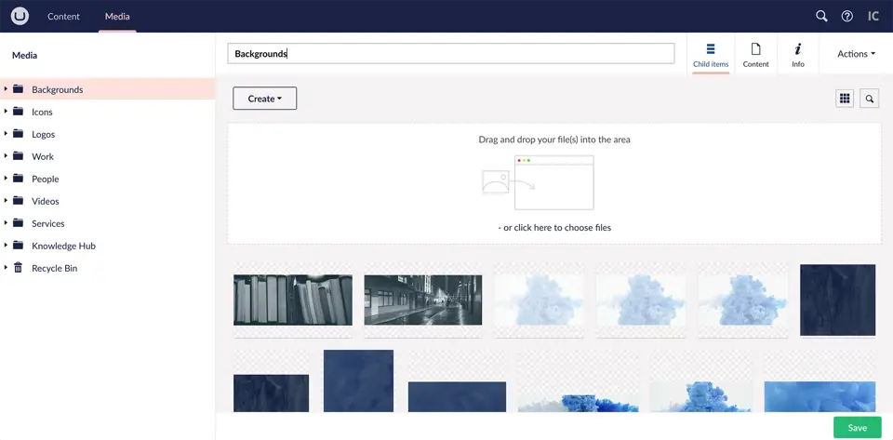This screenshot has height=440, width=893.
Task: Open the Info tab
Action: pyautogui.click(x=798, y=55)
